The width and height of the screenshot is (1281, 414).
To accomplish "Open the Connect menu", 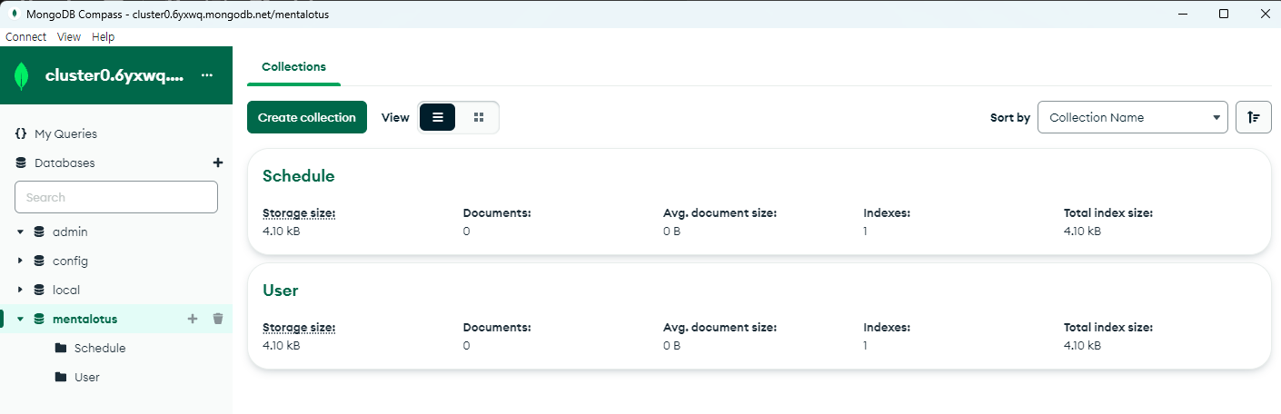I will point(25,37).
